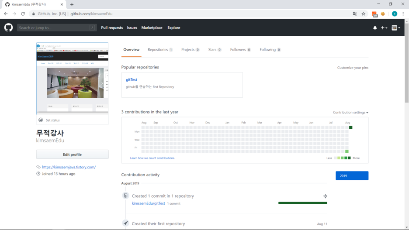Click the kimsaemEdu username text
The height and width of the screenshot is (230, 409).
click(x=50, y=141)
